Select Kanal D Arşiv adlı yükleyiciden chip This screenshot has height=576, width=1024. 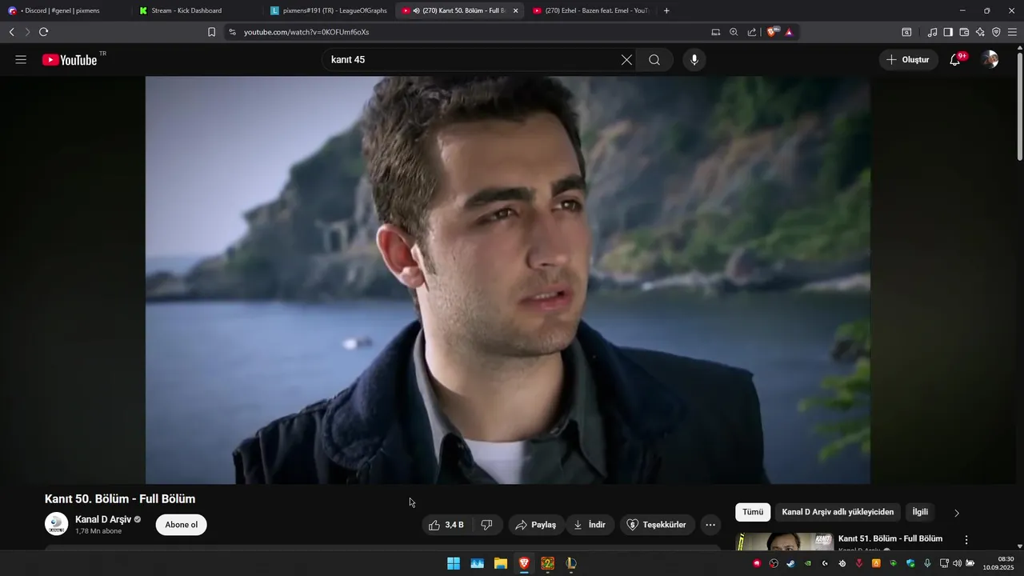click(x=838, y=512)
